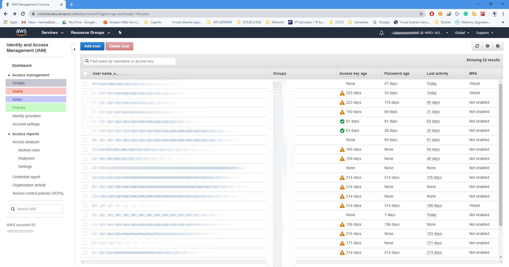Show more bookmarks chevron
509x267 pixels.
coord(503,22)
